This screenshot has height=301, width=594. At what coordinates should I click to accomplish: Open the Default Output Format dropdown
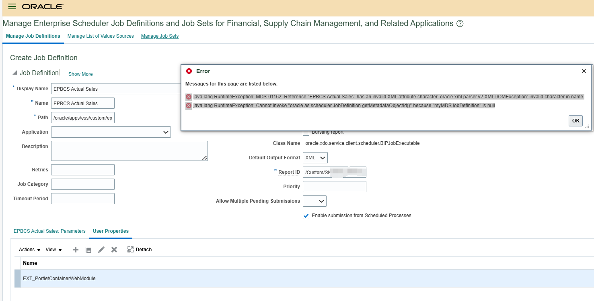[315, 158]
